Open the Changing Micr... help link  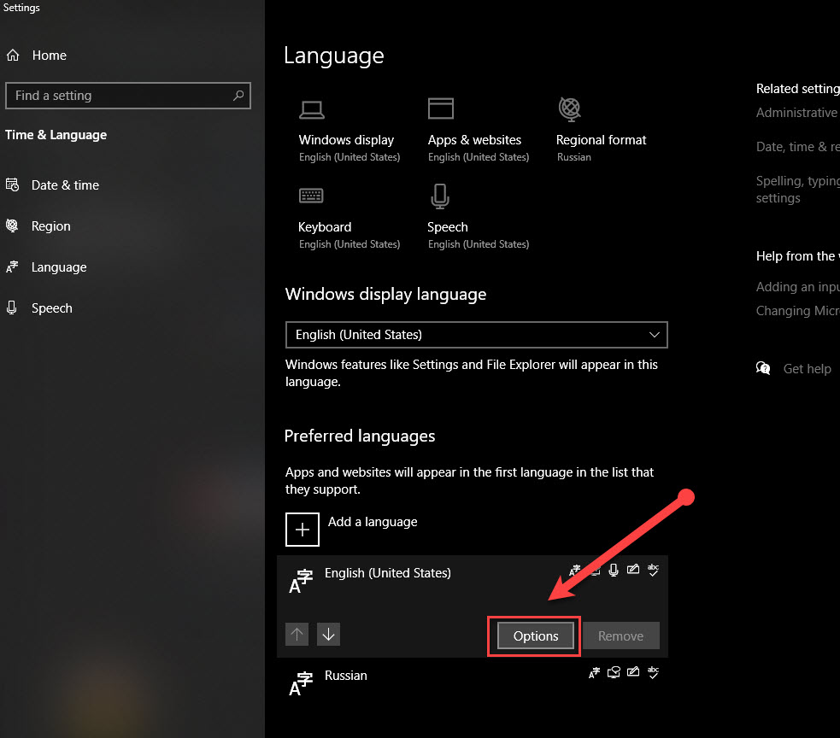coord(797,311)
